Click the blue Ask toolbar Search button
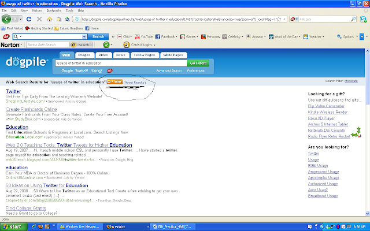 point(98,36)
